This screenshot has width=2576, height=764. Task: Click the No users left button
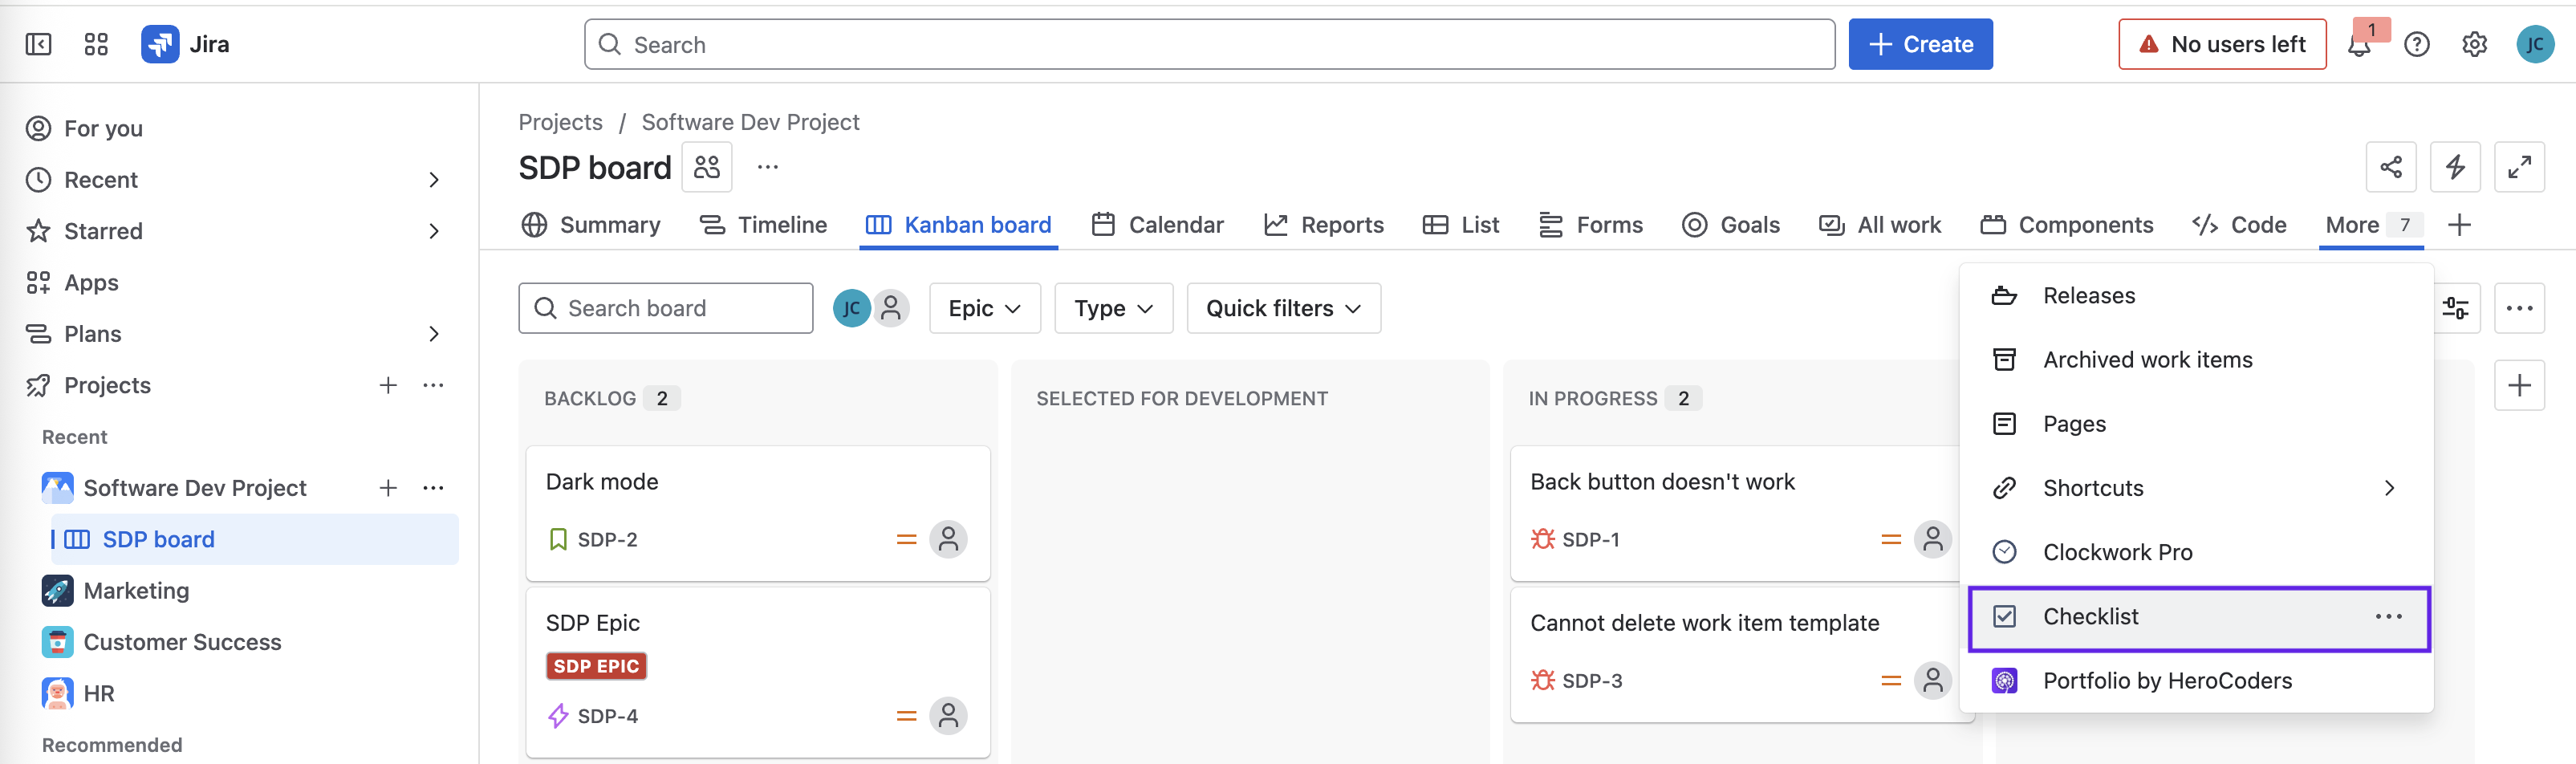coord(2221,45)
